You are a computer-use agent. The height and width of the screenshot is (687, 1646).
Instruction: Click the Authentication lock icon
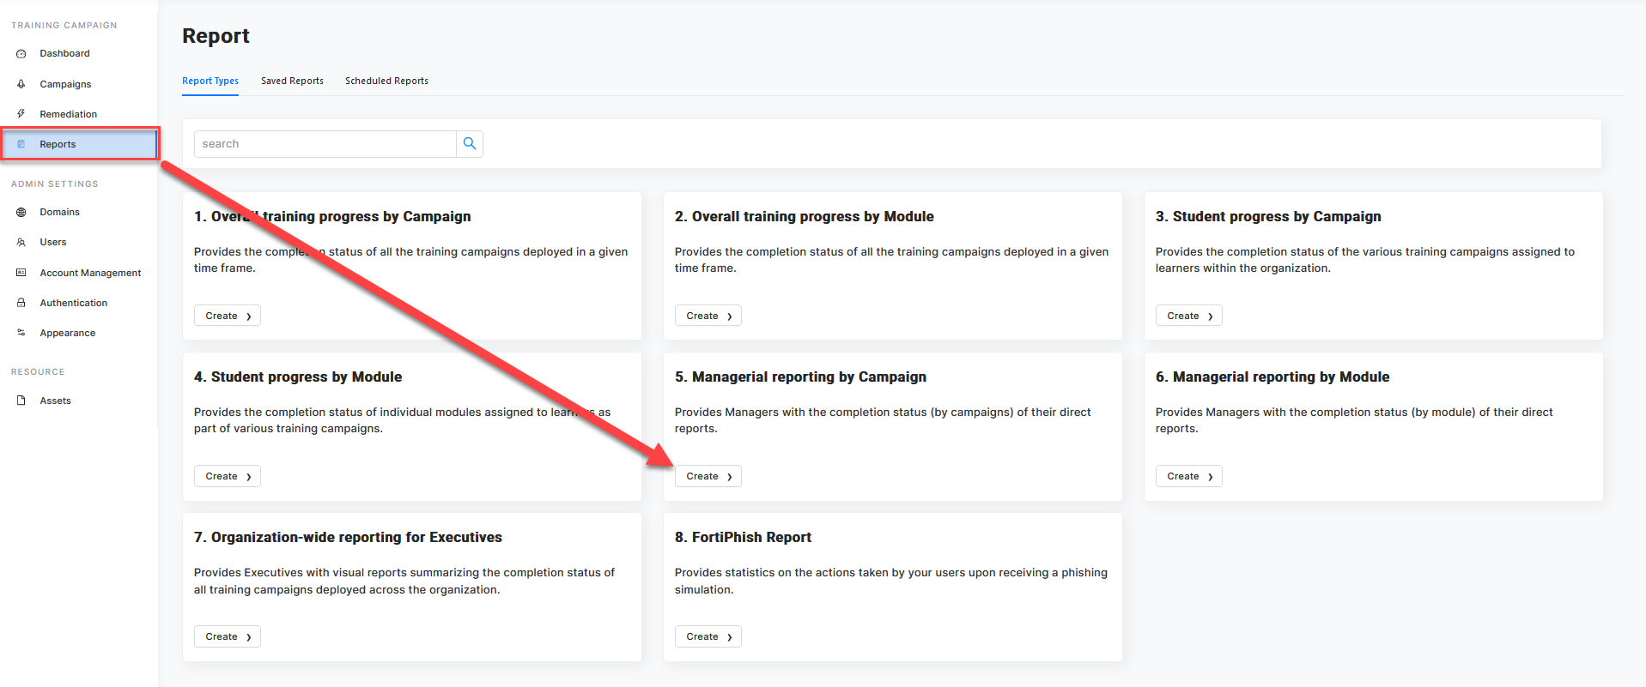(x=21, y=303)
